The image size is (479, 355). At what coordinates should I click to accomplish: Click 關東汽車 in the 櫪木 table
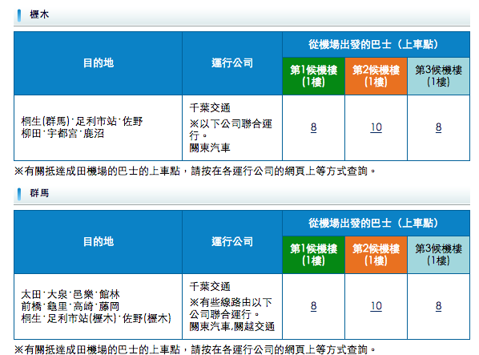(x=210, y=148)
